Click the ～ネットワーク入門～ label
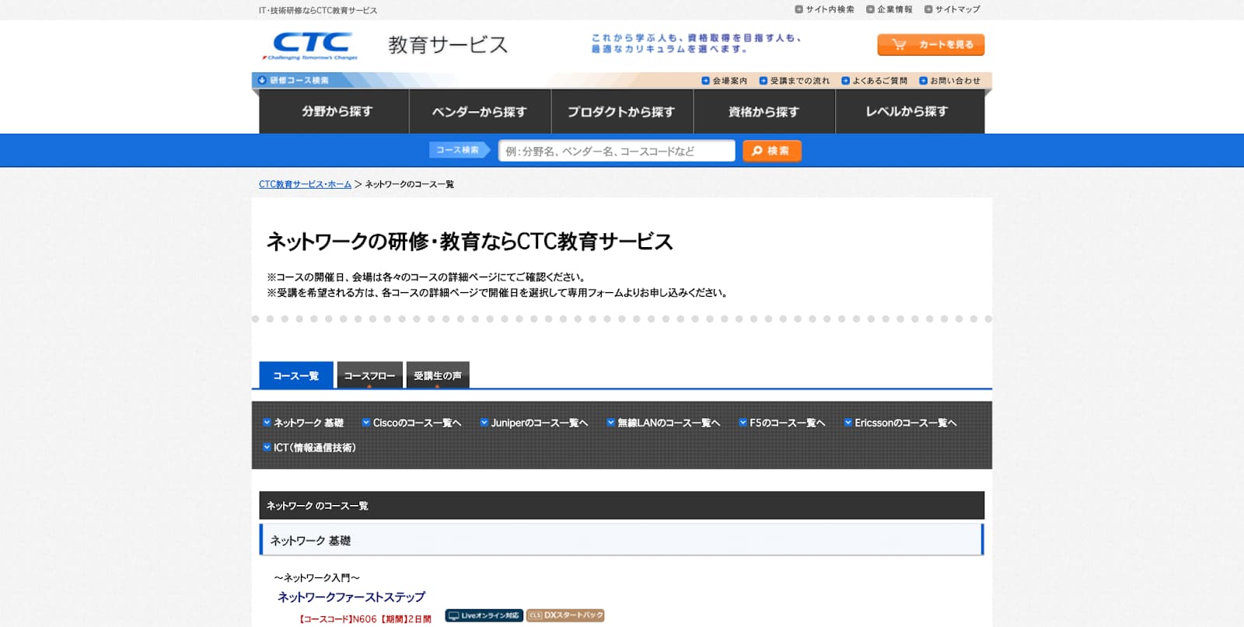1244x627 pixels. [x=316, y=577]
